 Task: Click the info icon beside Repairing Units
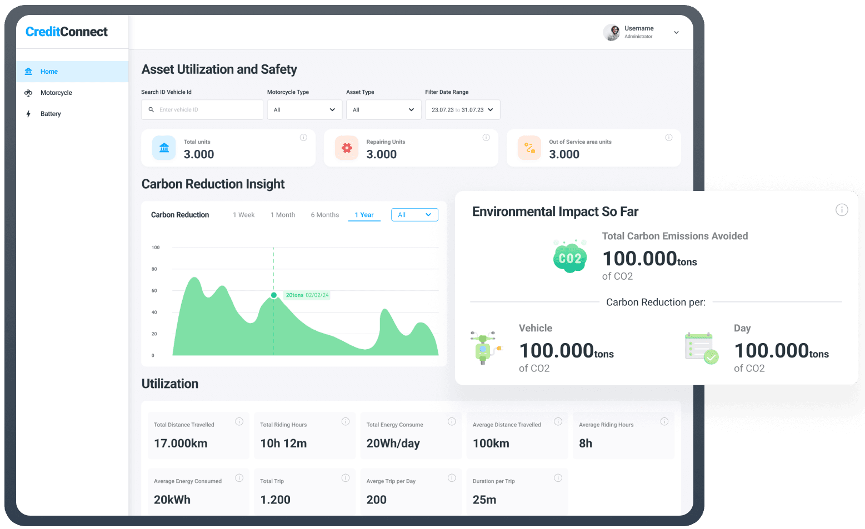486,137
